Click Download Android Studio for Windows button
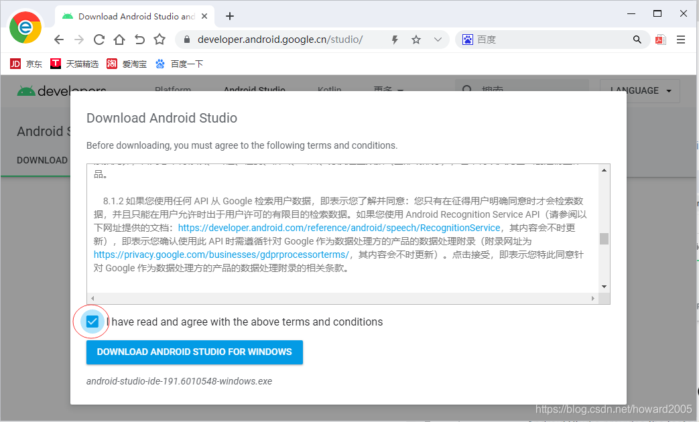This screenshot has height=422, width=699. 194,352
